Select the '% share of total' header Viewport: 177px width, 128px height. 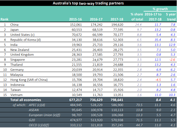click(x=137, y=17)
